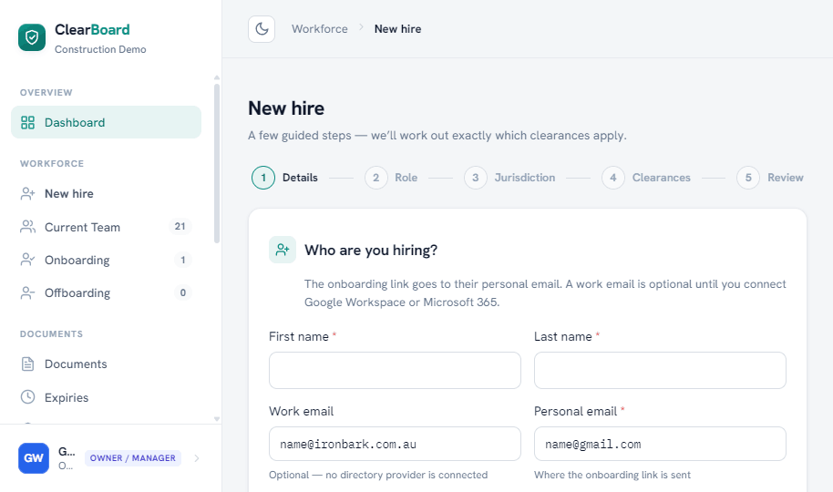Expand the user profile chevron

click(197, 458)
